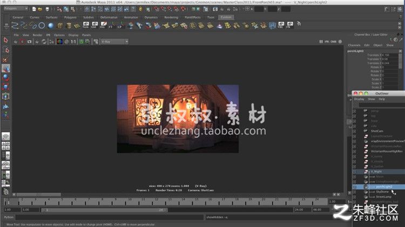405x227 pixels.
Task: Select the SkyDome node in Outliner
Action: [382, 192]
